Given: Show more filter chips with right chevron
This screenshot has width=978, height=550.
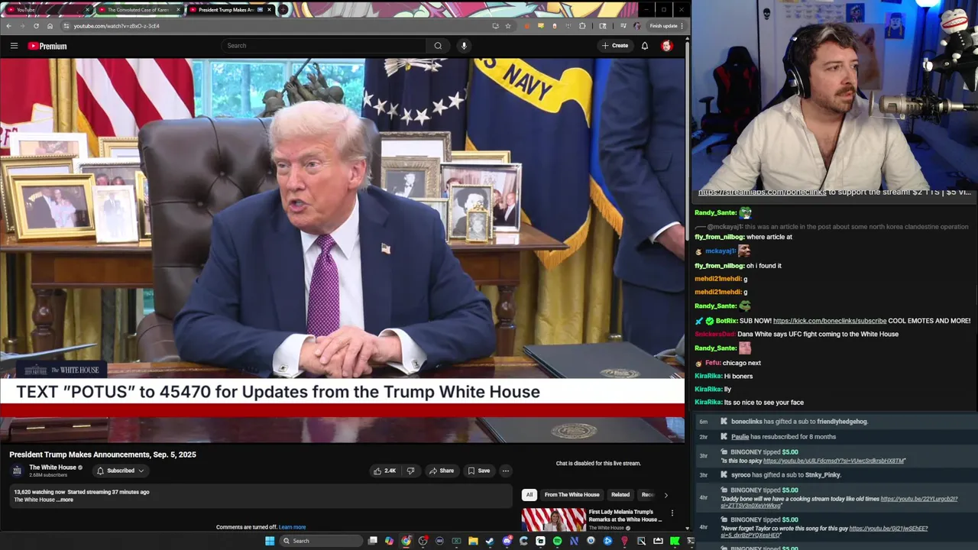Looking at the screenshot, I should [665, 495].
